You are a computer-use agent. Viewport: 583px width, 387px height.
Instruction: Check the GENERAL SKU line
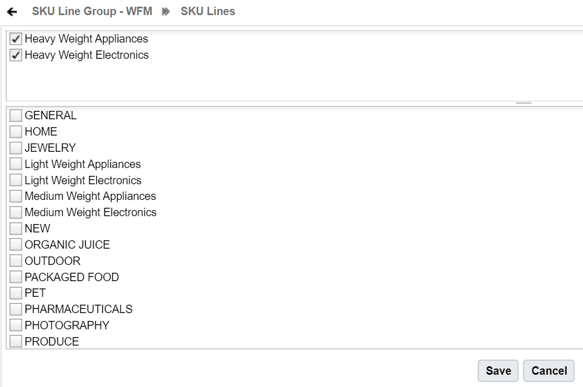pos(16,115)
